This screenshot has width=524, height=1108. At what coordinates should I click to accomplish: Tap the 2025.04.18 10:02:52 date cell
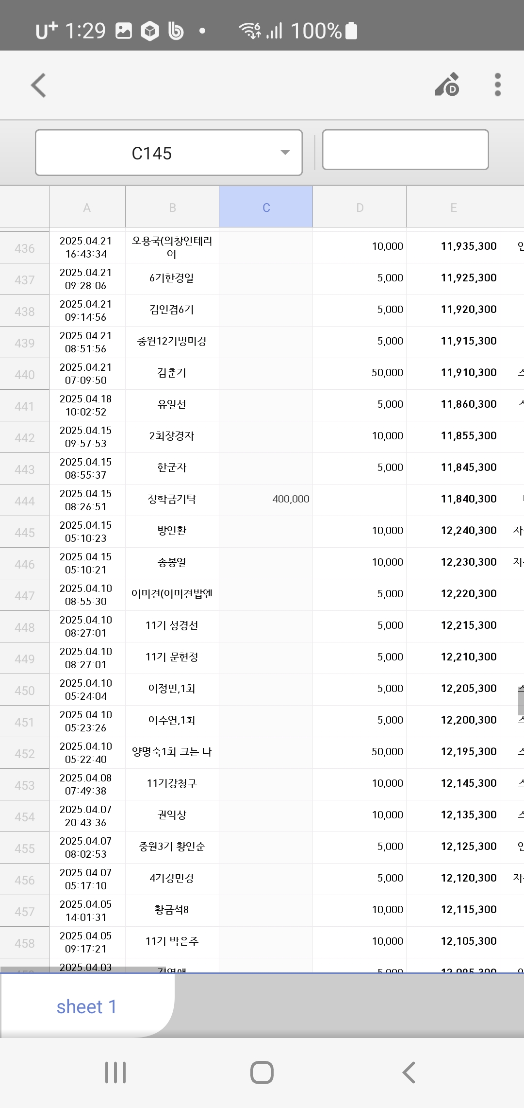pos(86,405)
